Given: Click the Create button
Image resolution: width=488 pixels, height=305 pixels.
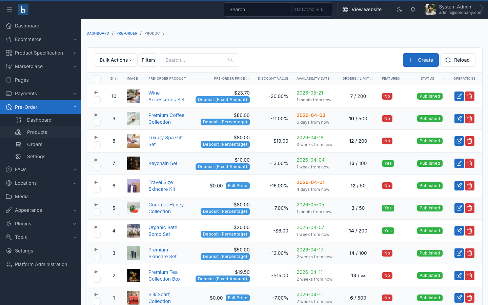Looking at the screenshot, I should tap(421, 60).
